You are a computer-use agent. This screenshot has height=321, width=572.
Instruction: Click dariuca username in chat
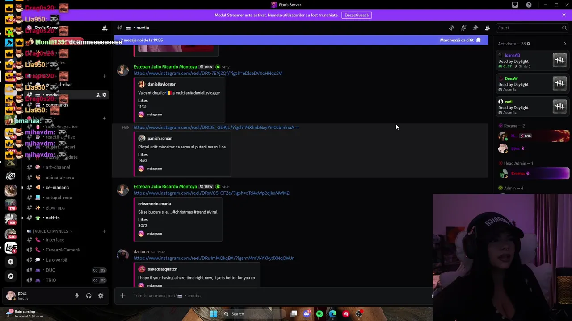(x=141, y=252)
